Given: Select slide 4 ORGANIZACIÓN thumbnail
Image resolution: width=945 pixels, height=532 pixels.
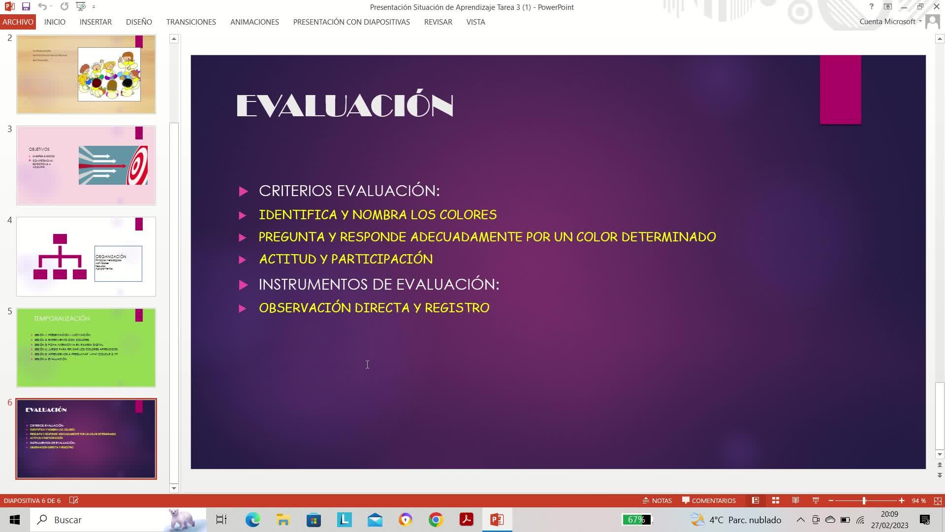Looking at the screenshot, I should tap(86, 257).
